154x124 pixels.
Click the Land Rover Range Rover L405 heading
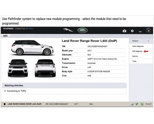[90, 41]
